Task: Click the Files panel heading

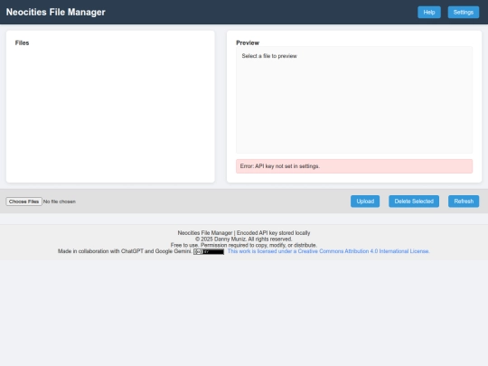Action: (22, 43)
